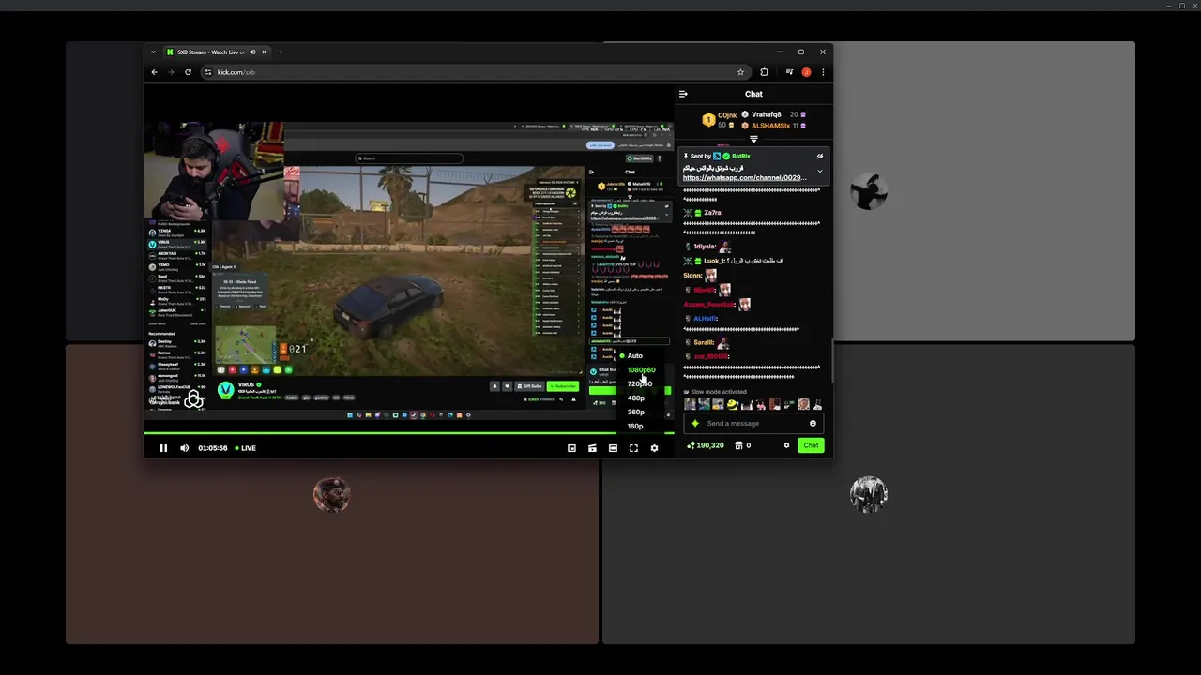
Task: Hide the pinned BotRix message
Action: (x=819, y=157)
